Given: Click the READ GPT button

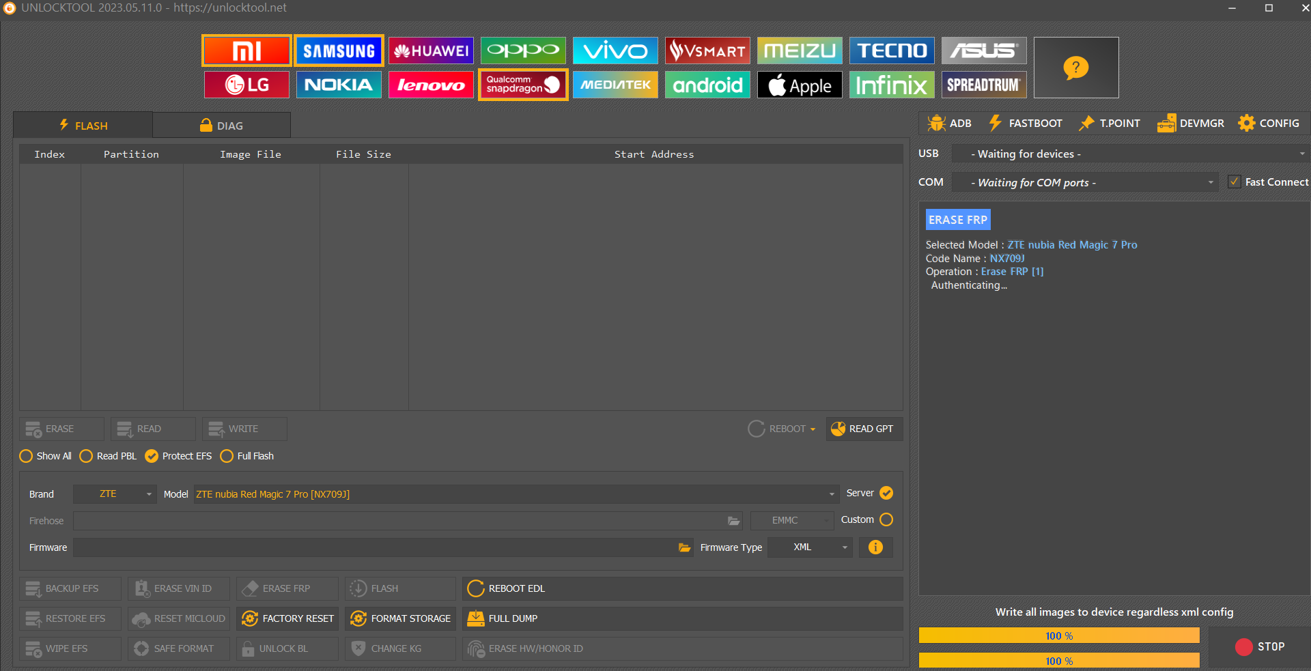Looking at the screenshot, I should [864, 429].
